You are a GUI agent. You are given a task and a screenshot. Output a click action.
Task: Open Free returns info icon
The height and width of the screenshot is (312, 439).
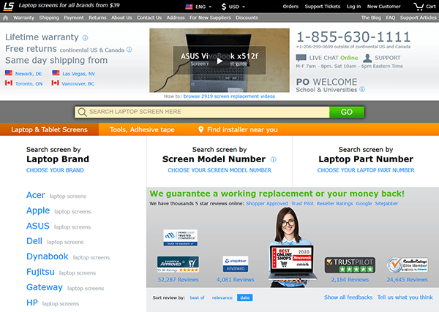129,50
